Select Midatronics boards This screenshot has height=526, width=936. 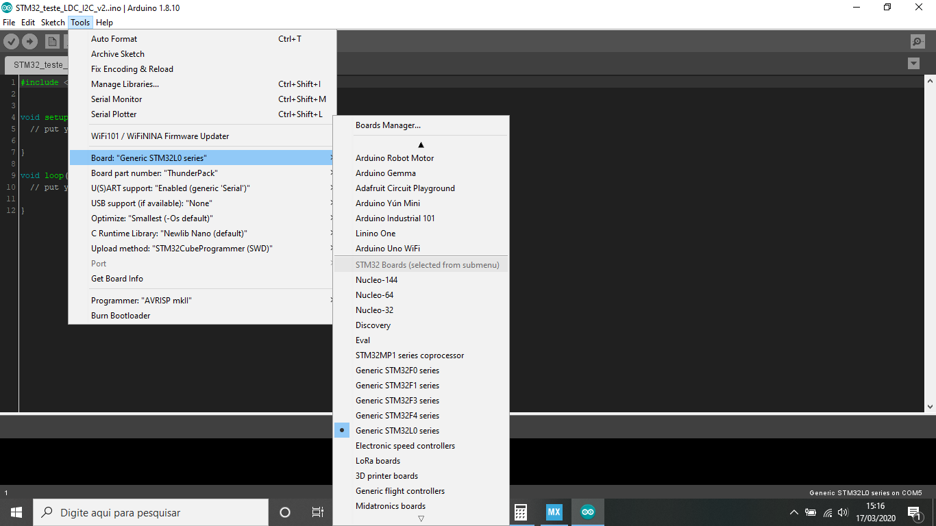[421, 506]
